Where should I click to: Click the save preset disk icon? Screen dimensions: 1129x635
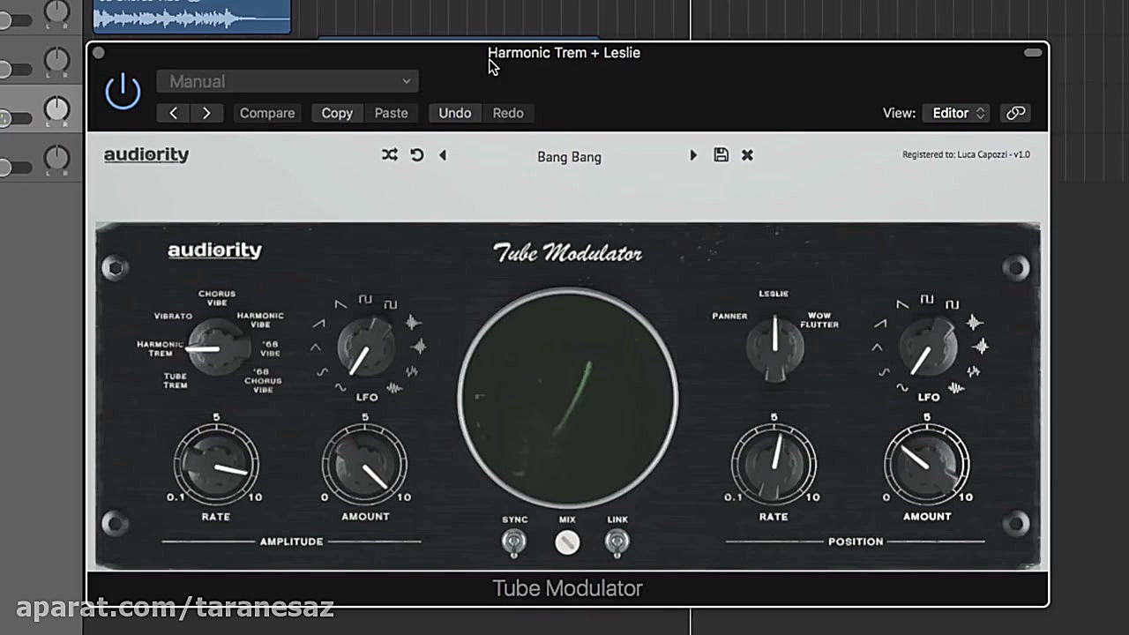tap(721, 154)
